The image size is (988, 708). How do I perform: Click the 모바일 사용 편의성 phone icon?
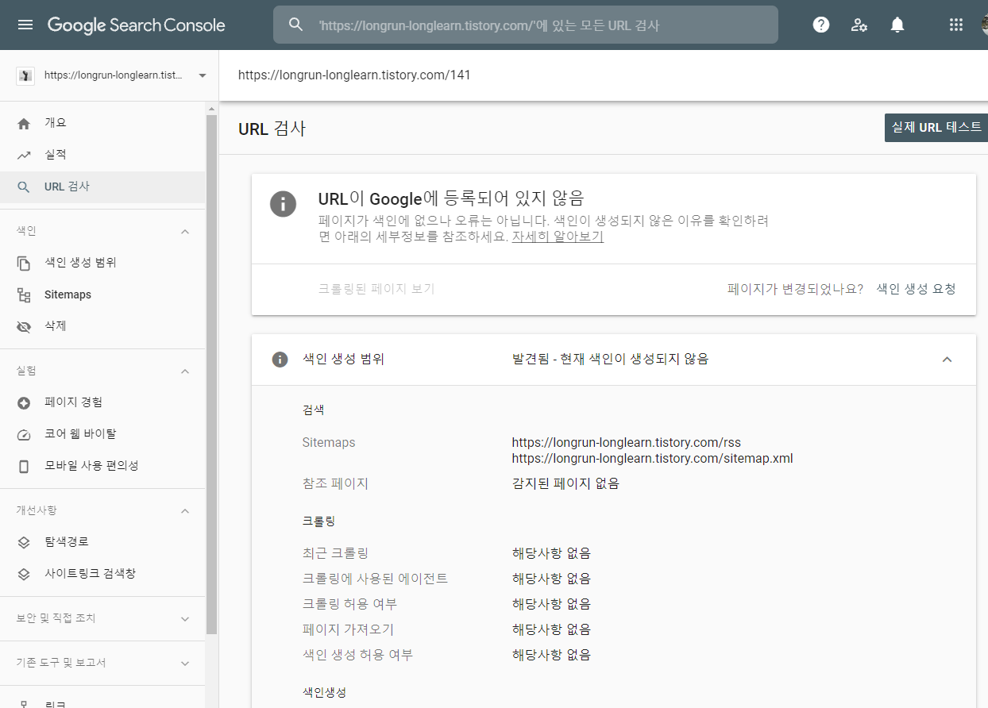(24, 466)
